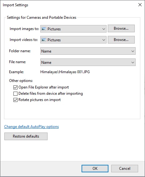Click the Pictures icon in Import videos dropdown
Screen dimensions: 145x177
point(44,40)
